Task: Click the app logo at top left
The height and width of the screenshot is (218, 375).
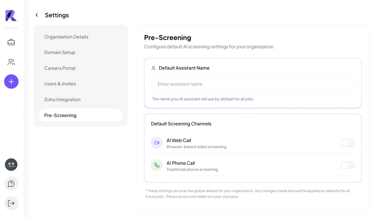Action: (x=11, y=16)
